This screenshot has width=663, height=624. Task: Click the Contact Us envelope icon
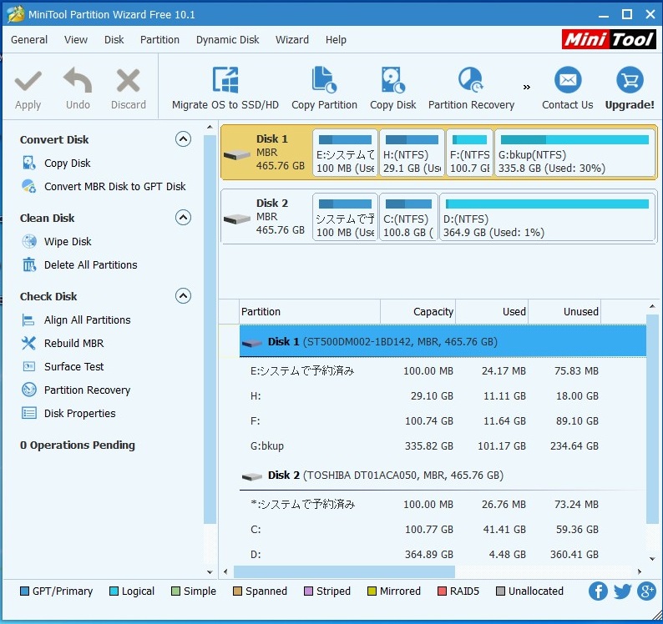tap(568, 80)
